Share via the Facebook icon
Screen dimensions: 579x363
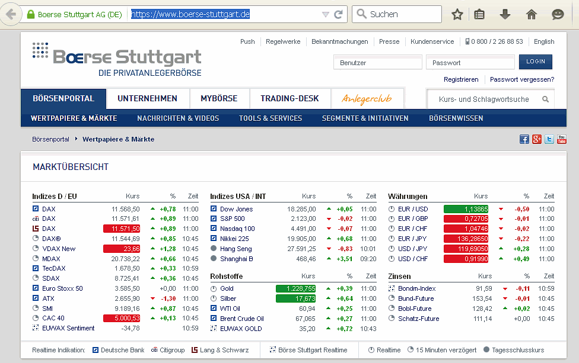click(x=524, y=139)
